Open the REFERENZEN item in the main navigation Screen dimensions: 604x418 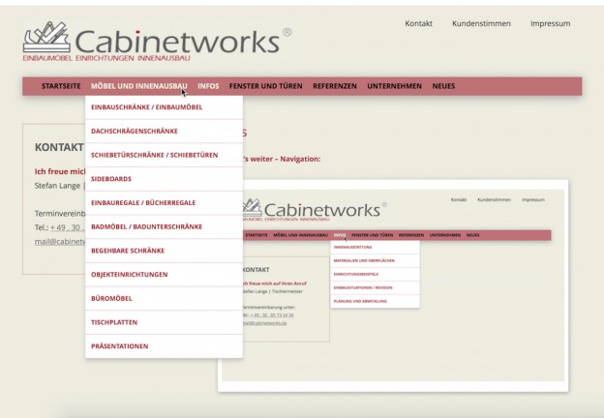(x=335, y=86)
